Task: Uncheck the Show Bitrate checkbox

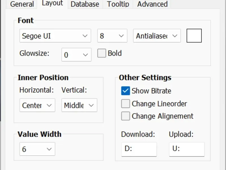Action: tap(125, 91)
